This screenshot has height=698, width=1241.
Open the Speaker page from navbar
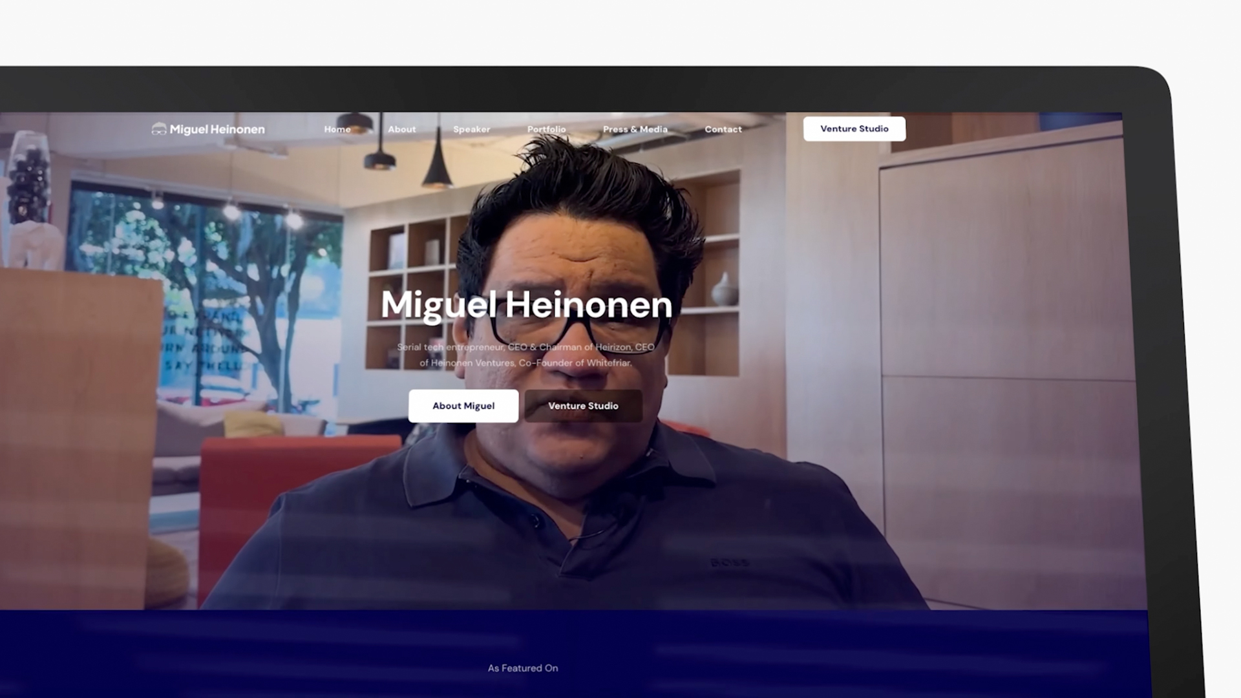pos(471,129)
